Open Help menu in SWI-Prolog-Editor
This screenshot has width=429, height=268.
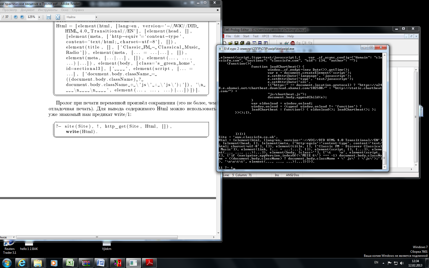[x=291, y=36]
